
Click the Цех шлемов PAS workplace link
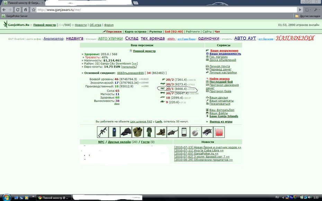[x=141, y=122]
